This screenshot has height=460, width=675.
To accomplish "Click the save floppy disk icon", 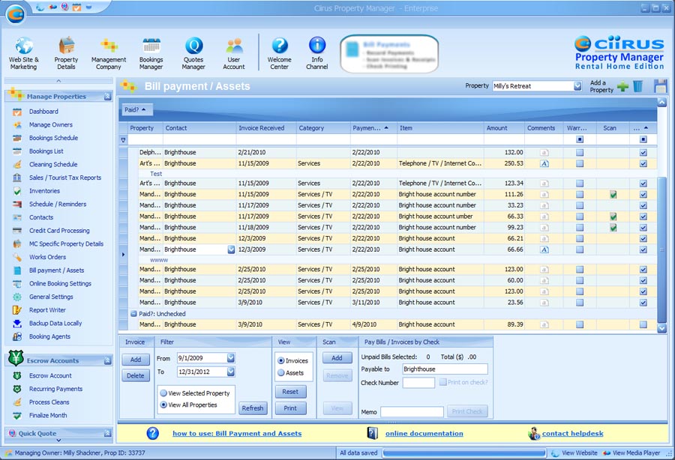I will tap(660, 86).
